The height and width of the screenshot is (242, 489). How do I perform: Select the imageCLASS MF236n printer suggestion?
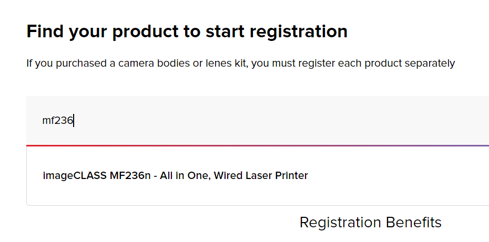point(175,176)
